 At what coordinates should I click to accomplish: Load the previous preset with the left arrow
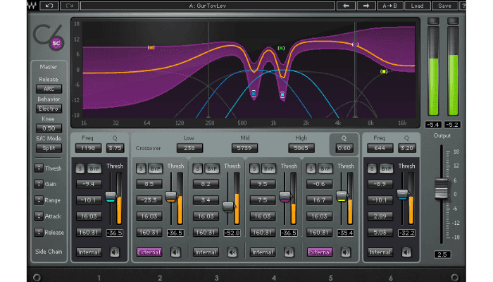coord(346,6)
